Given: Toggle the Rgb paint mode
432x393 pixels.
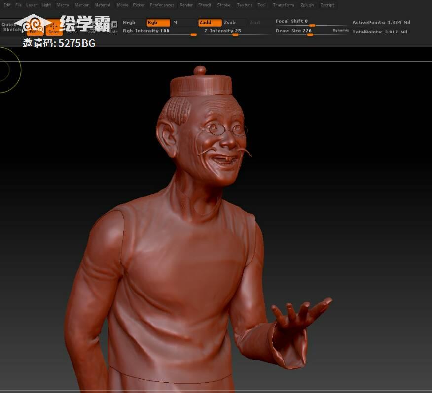Looking at the screenshot, I should [x=158, y=22].
